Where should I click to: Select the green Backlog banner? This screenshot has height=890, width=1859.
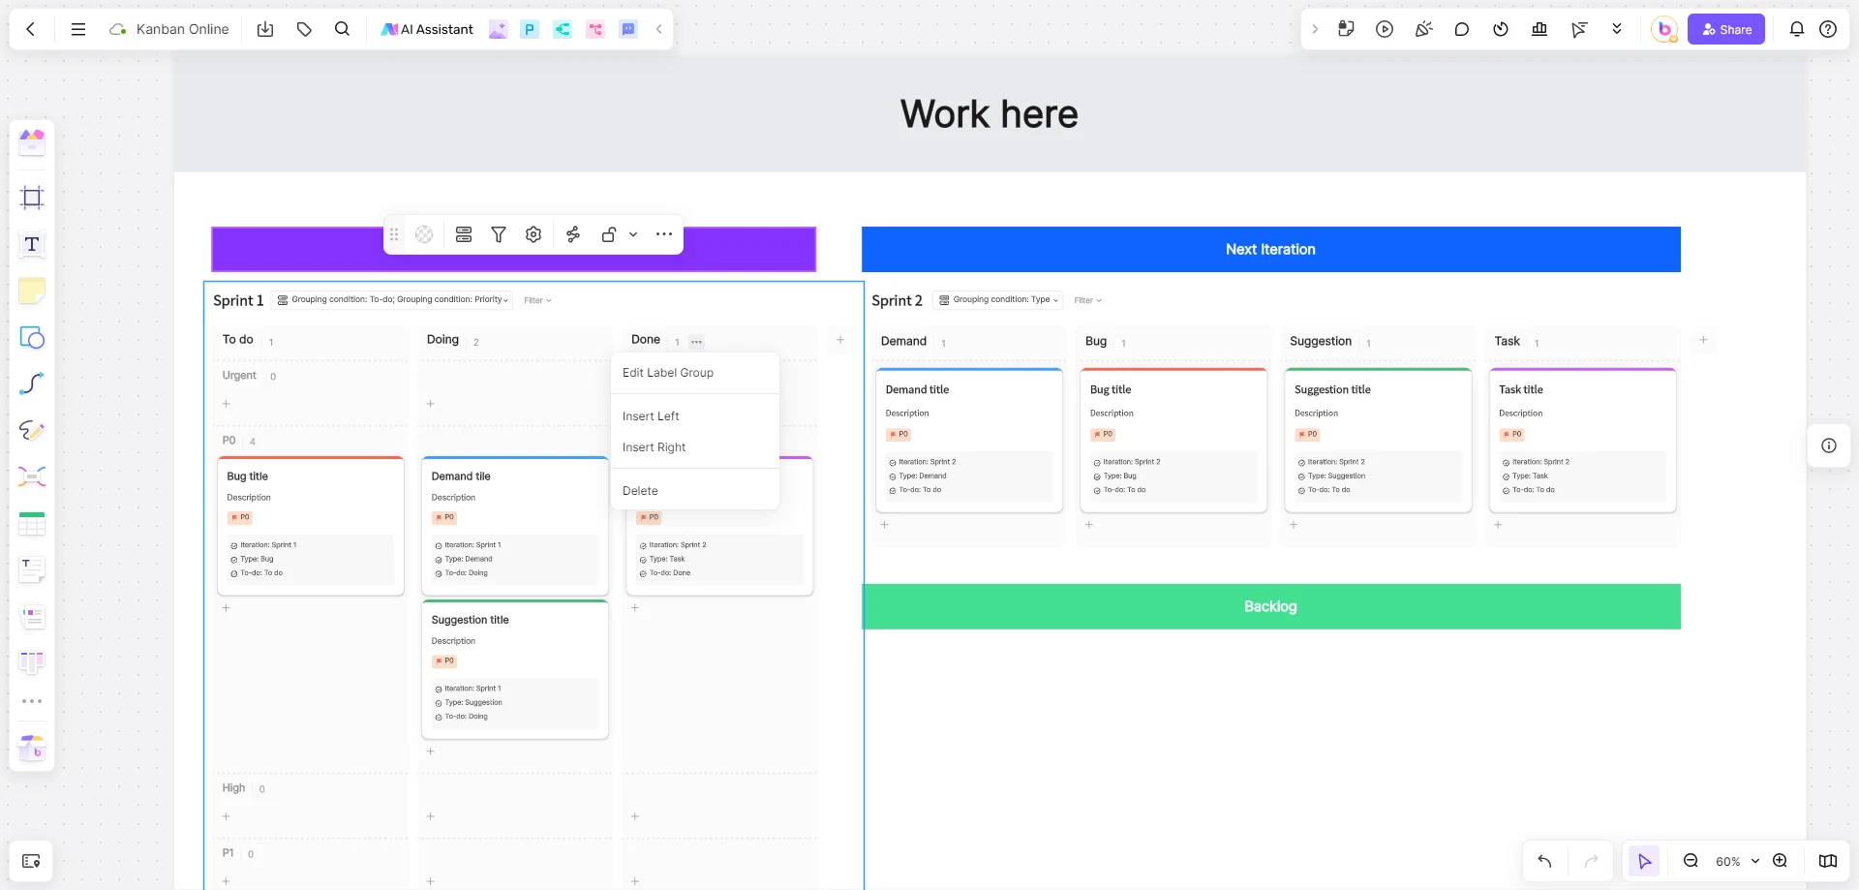(1271, 606)
